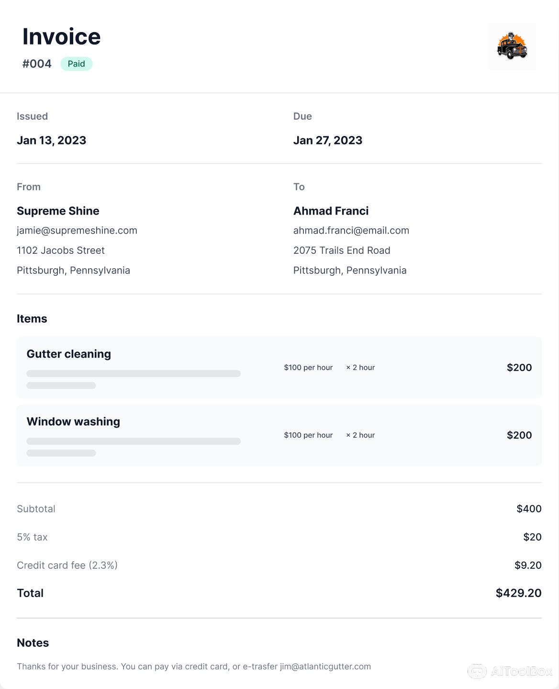Click the 1102 Jacobs Street address

tap(61, 250)
